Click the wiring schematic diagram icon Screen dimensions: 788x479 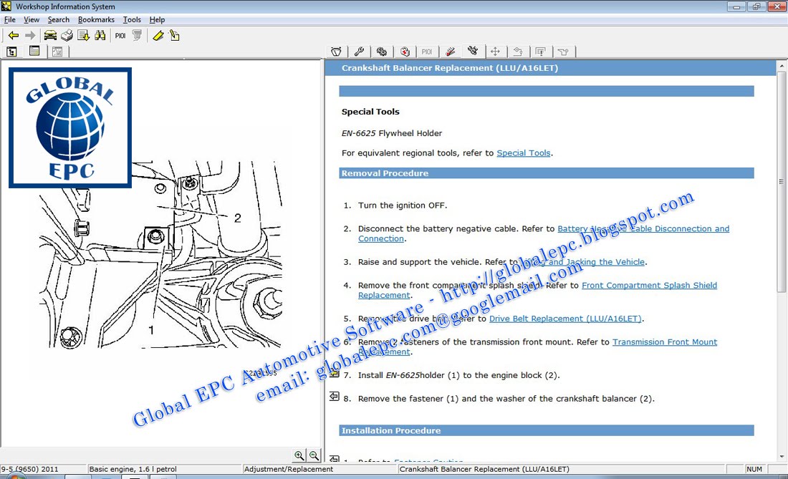point(518,52)
